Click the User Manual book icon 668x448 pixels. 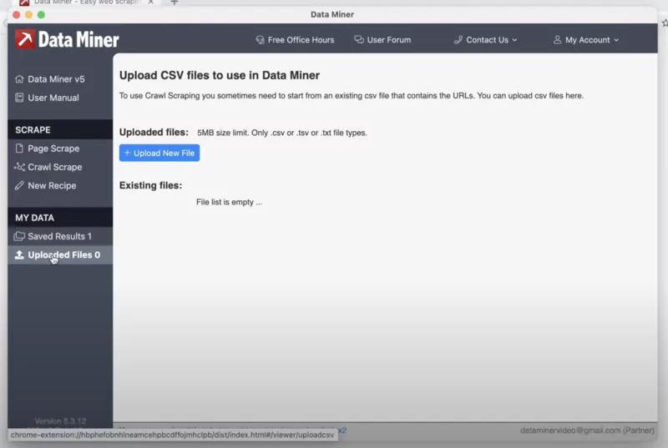tap(19, 98)
